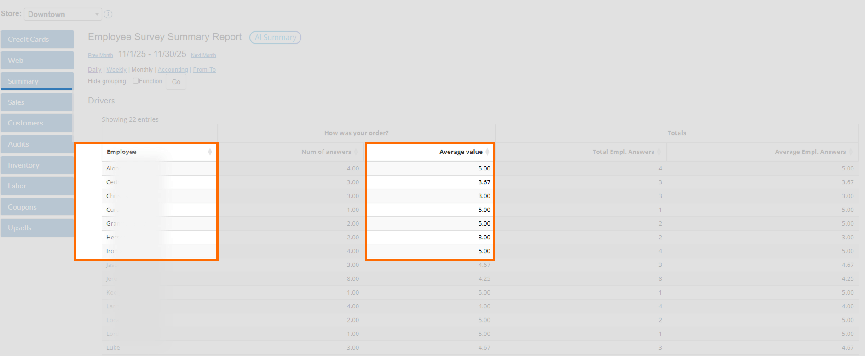The image size is (865, 357).
Task: Select the Labor sidebar tab
Action: click(37, 186)
